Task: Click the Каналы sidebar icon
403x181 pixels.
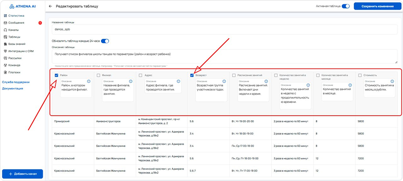Action: pyautogui.click(x=5, y=30)
